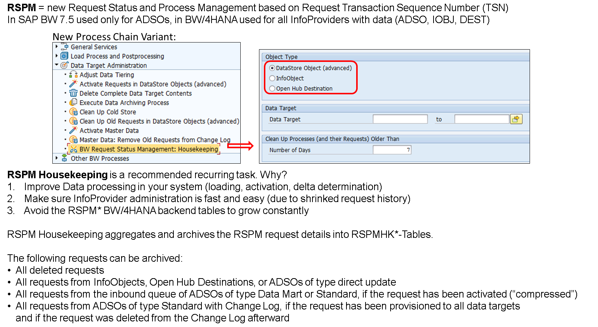Select Clean Up Cold Store entry
The width and height of the screenshot is (598, 327).
108,112
